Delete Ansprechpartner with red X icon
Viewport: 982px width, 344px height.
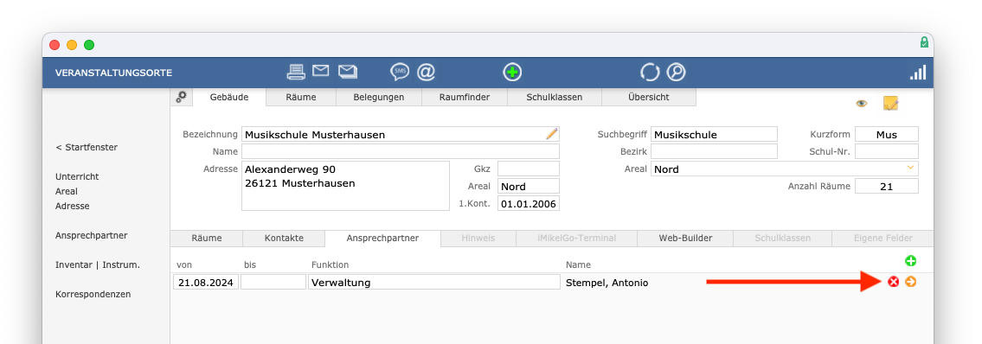tap(894, 282)
